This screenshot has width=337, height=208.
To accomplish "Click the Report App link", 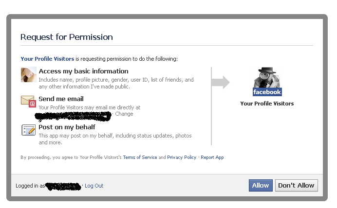I will coord(212,157).
